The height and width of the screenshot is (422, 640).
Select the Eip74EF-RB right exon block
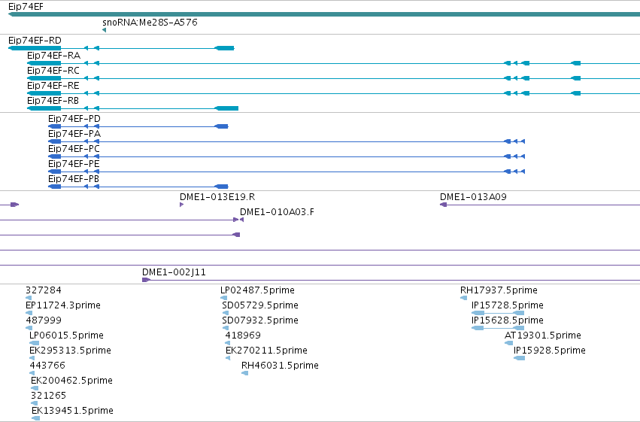tap(226, 108)
